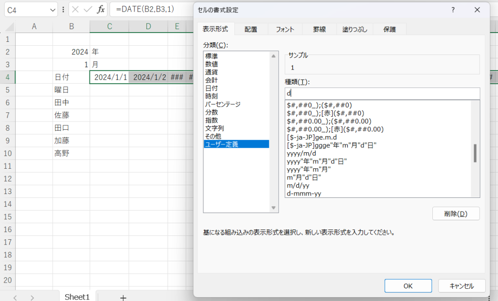This screenshot has width=498, height=301.
Task: Click the 削除 button
Action: pos(456,213)
